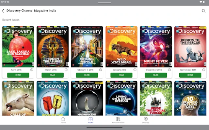The height and width of the screenshot is (130, 209).
Task: Open the Wild Wayfarers cover
Action: click(121, 46)
